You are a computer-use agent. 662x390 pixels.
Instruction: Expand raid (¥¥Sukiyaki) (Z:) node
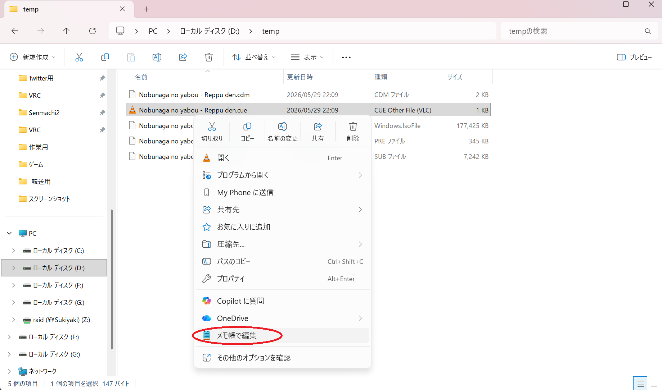(14, 320)
